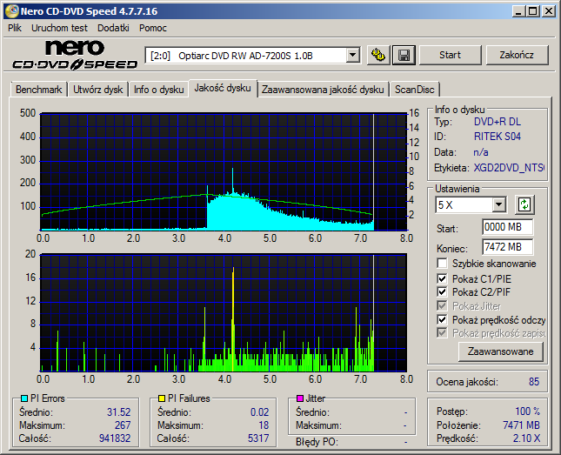Open the drive options gear icon
Screen dimensions: 561x455
point(378,55)
